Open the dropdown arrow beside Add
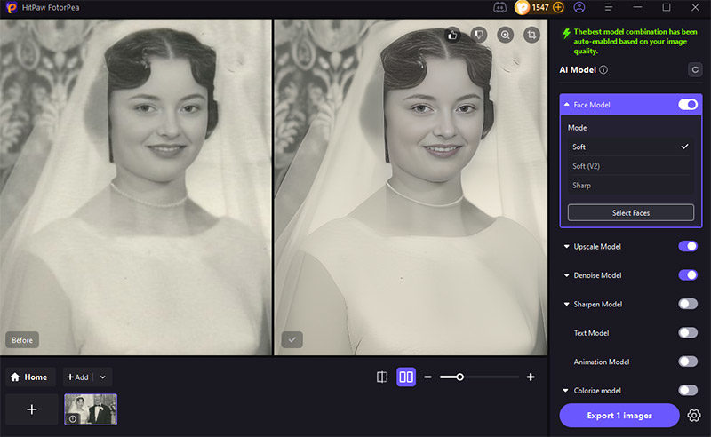Viewport: 711px width, 437px height. click(x=105, y=377)
